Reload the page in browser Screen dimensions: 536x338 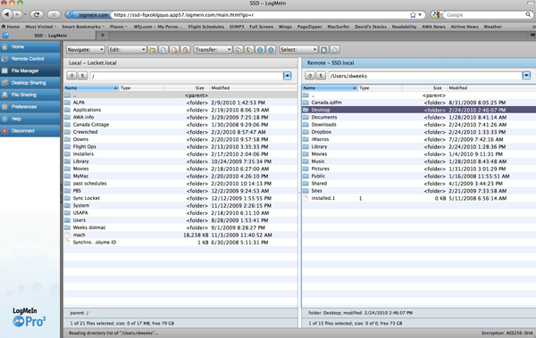37,14
